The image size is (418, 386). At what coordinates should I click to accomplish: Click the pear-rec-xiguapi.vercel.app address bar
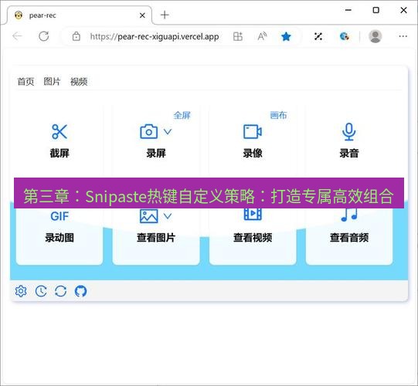[155, 36]
